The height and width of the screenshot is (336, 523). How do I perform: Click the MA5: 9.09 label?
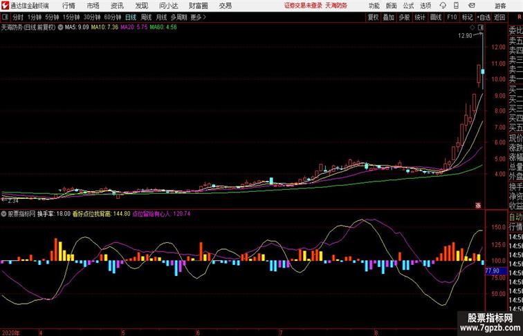pyautogui.click(x=77, y=28)
